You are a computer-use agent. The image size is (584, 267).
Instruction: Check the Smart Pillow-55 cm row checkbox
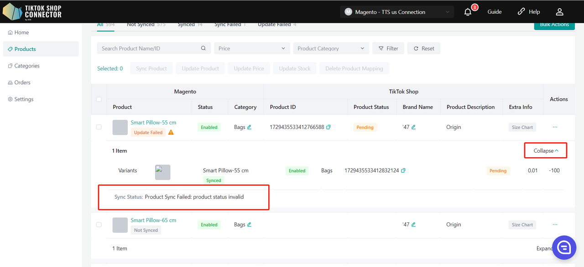click(x=99, y=127)
